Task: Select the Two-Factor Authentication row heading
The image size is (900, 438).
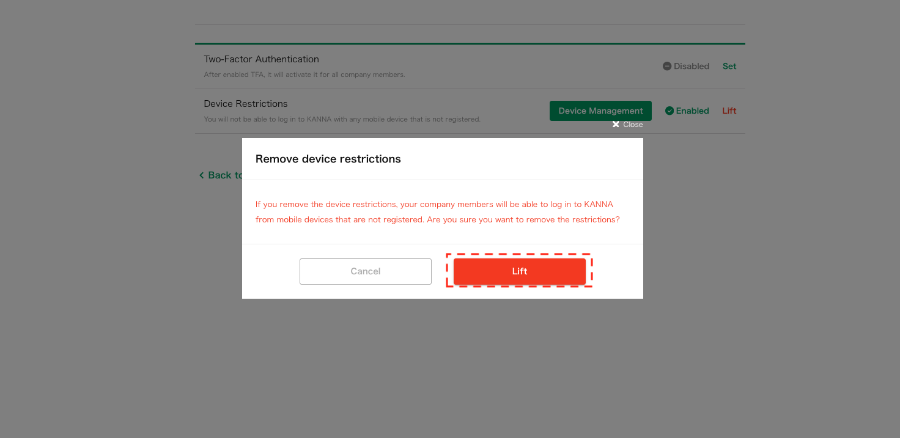Action: 261,59
